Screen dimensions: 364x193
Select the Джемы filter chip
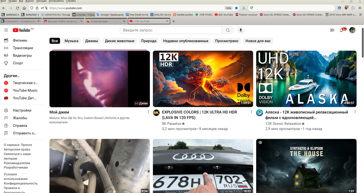point(92,41)
